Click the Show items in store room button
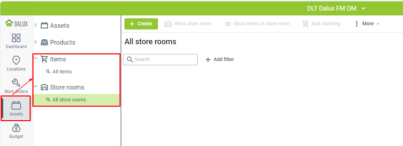Image resolution: width=403 pixels, height=146 pixels. pyautogui.click(x=257, y=24)
